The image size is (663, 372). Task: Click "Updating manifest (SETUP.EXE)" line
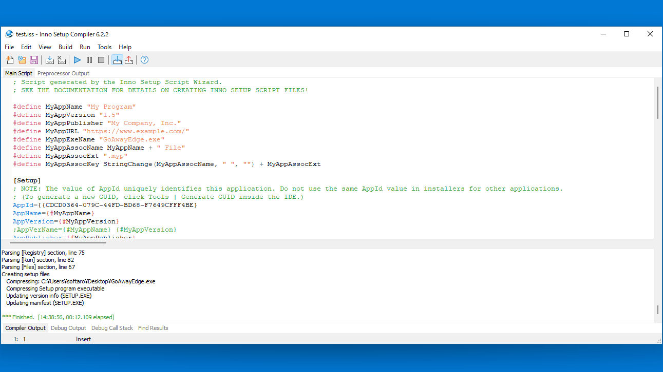coord(44,303)
